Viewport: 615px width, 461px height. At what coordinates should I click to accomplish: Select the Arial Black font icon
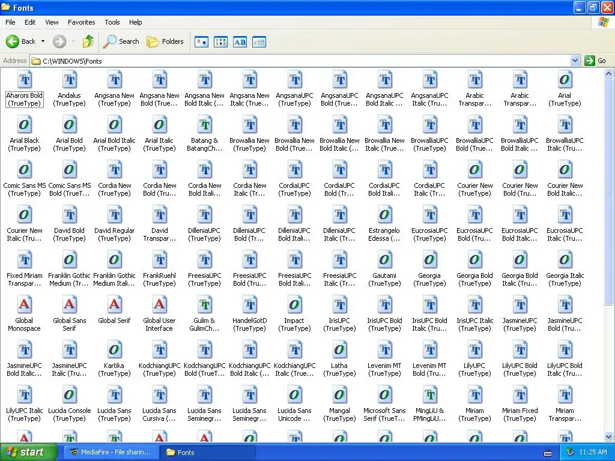pos(24,125)
